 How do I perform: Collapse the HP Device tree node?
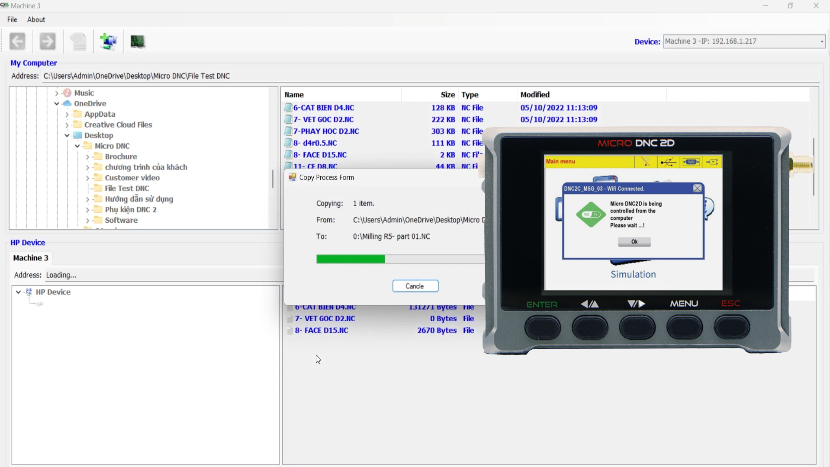18,292
